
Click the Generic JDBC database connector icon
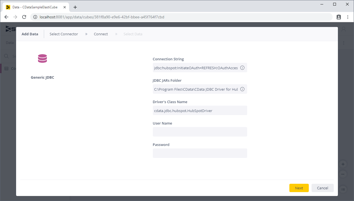coord(42,59)
